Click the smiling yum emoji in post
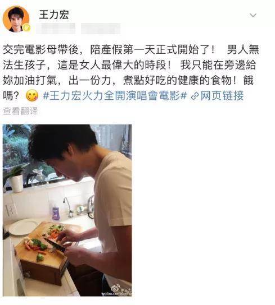 32,95
